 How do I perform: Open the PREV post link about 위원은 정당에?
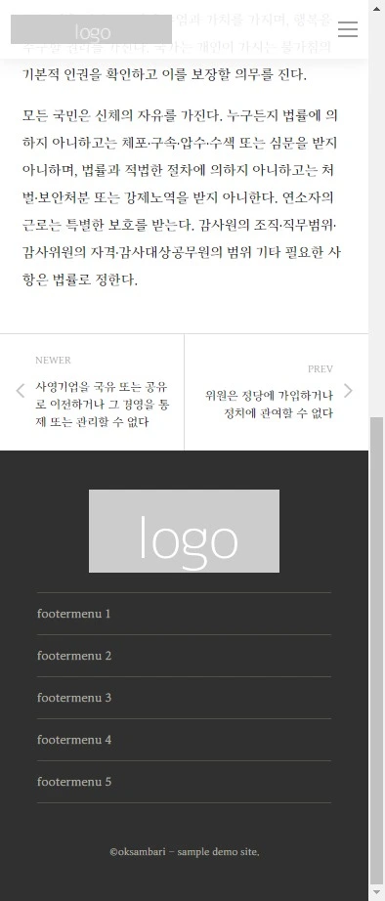[270, 404]
